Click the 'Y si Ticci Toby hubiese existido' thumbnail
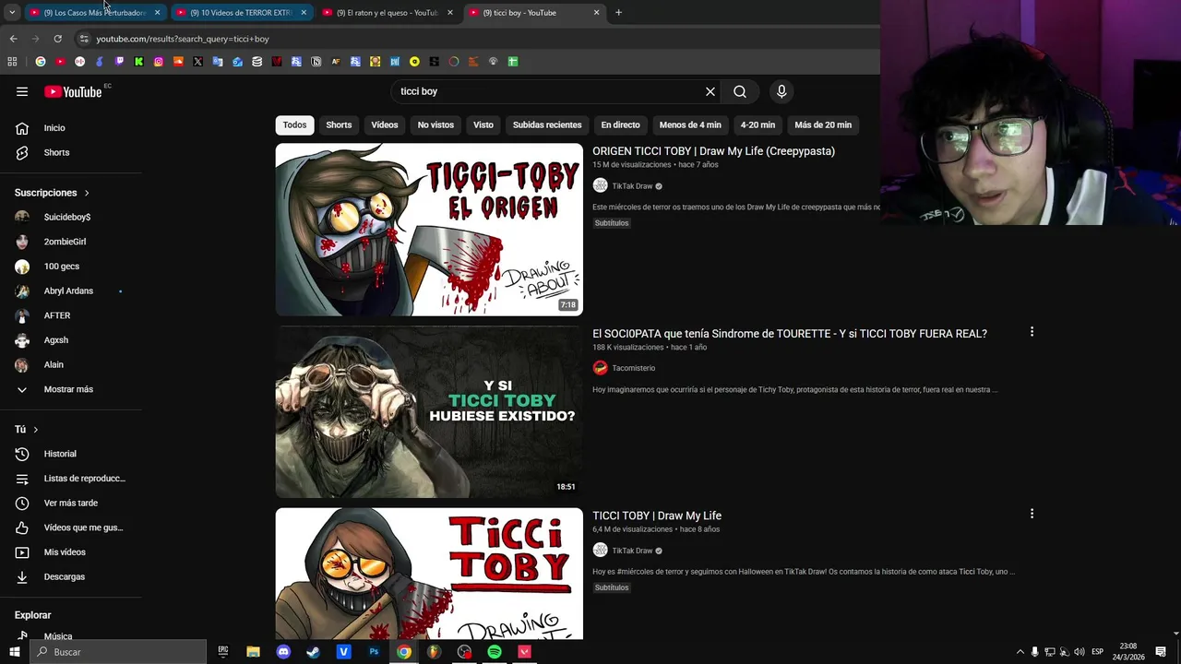 pos(429,412)
